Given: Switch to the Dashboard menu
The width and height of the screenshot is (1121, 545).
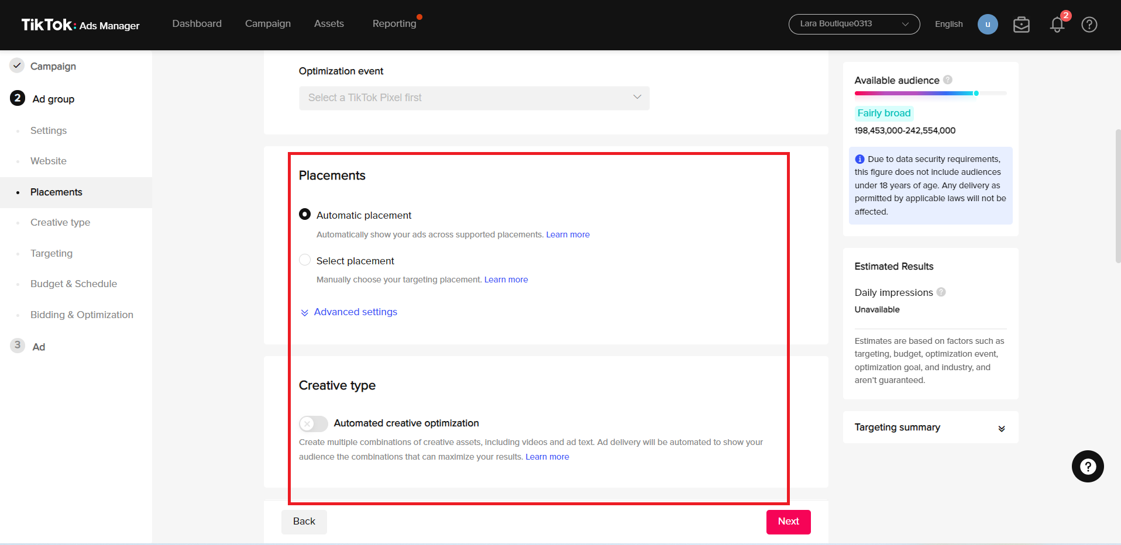Looking at the screenshot, I should pyautogui.click(x=197, y=23).
